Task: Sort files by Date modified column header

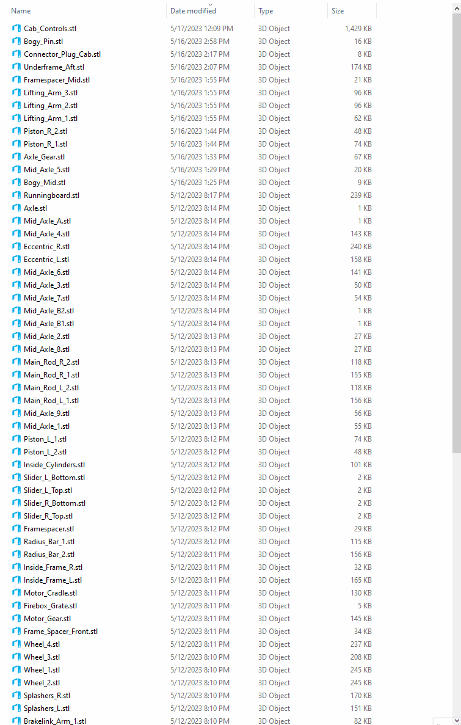Action: coord(193,10)
